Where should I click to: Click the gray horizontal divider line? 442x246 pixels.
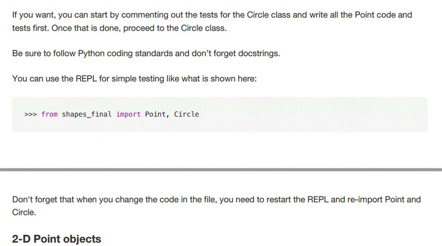click(x=221, y=170)
